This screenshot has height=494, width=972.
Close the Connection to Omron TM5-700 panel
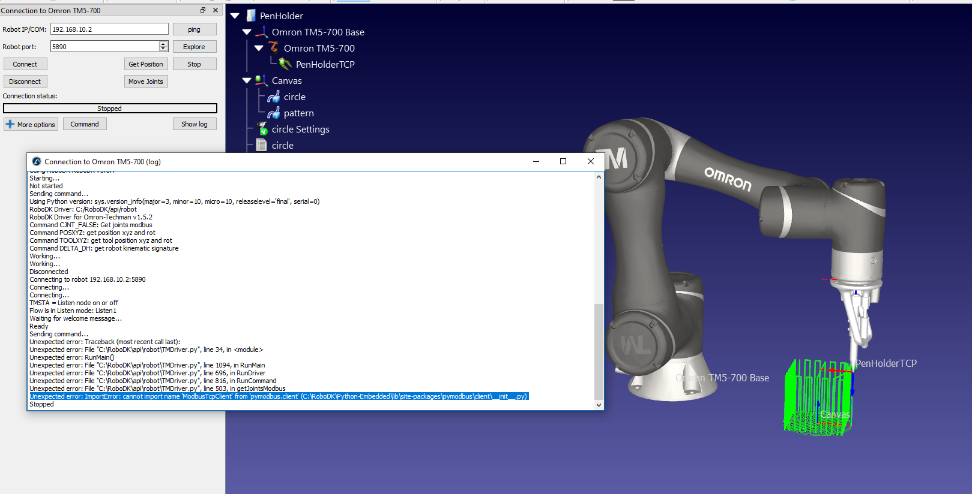pyautogui.click(x=216, y=10)
